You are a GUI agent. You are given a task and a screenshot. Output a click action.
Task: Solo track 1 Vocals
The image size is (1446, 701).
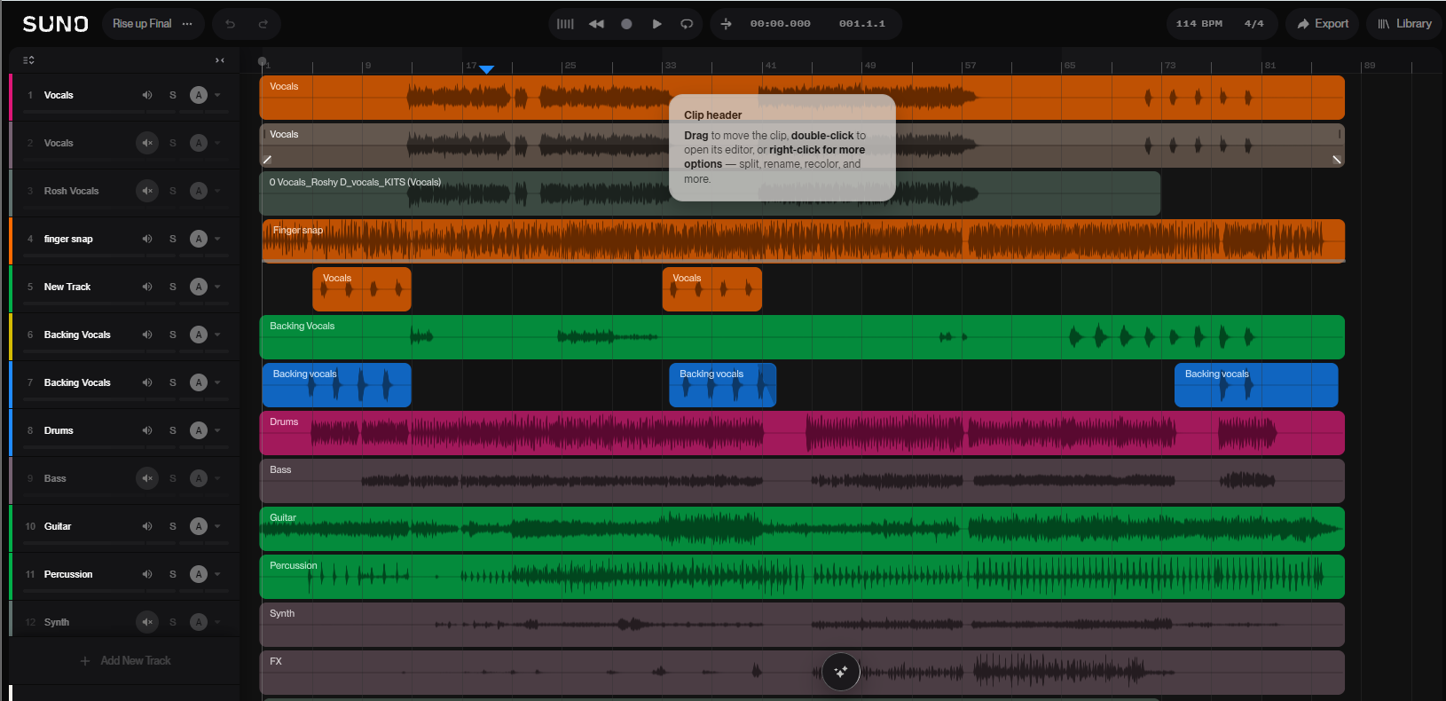click(173, 95)
